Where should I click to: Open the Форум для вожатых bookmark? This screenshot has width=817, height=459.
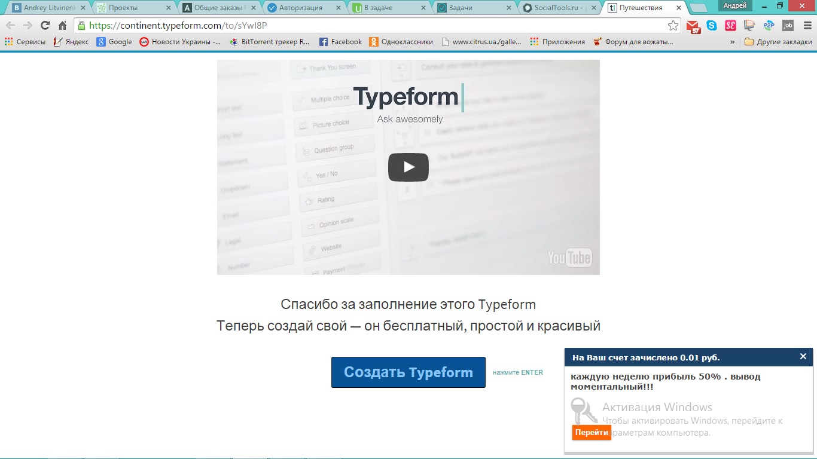(633, 42)
